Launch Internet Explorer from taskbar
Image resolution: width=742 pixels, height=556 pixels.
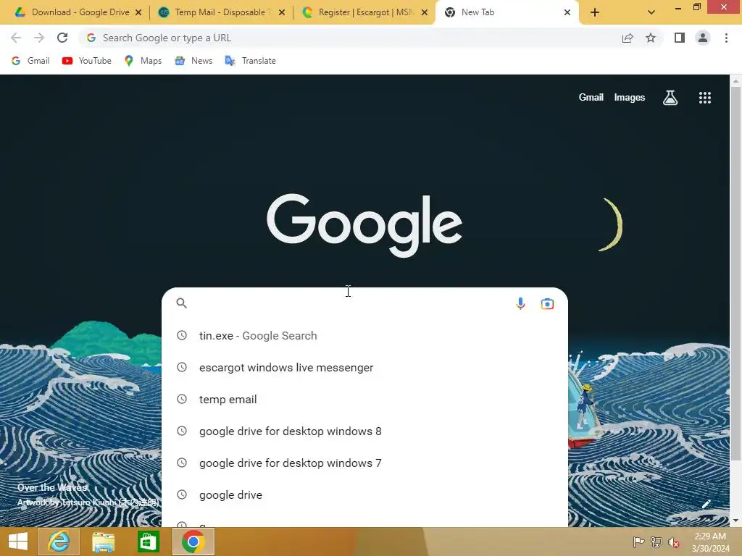coord(59,542)
